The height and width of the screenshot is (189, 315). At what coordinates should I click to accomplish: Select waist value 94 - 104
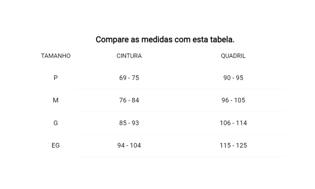pos(129,145)
